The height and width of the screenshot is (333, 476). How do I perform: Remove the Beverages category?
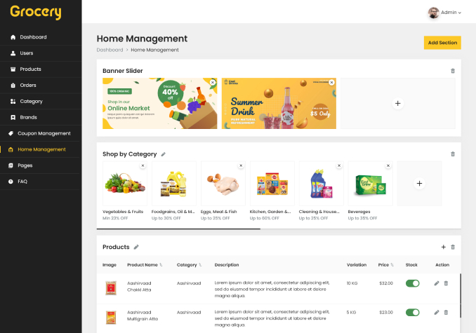coord(388,165)
